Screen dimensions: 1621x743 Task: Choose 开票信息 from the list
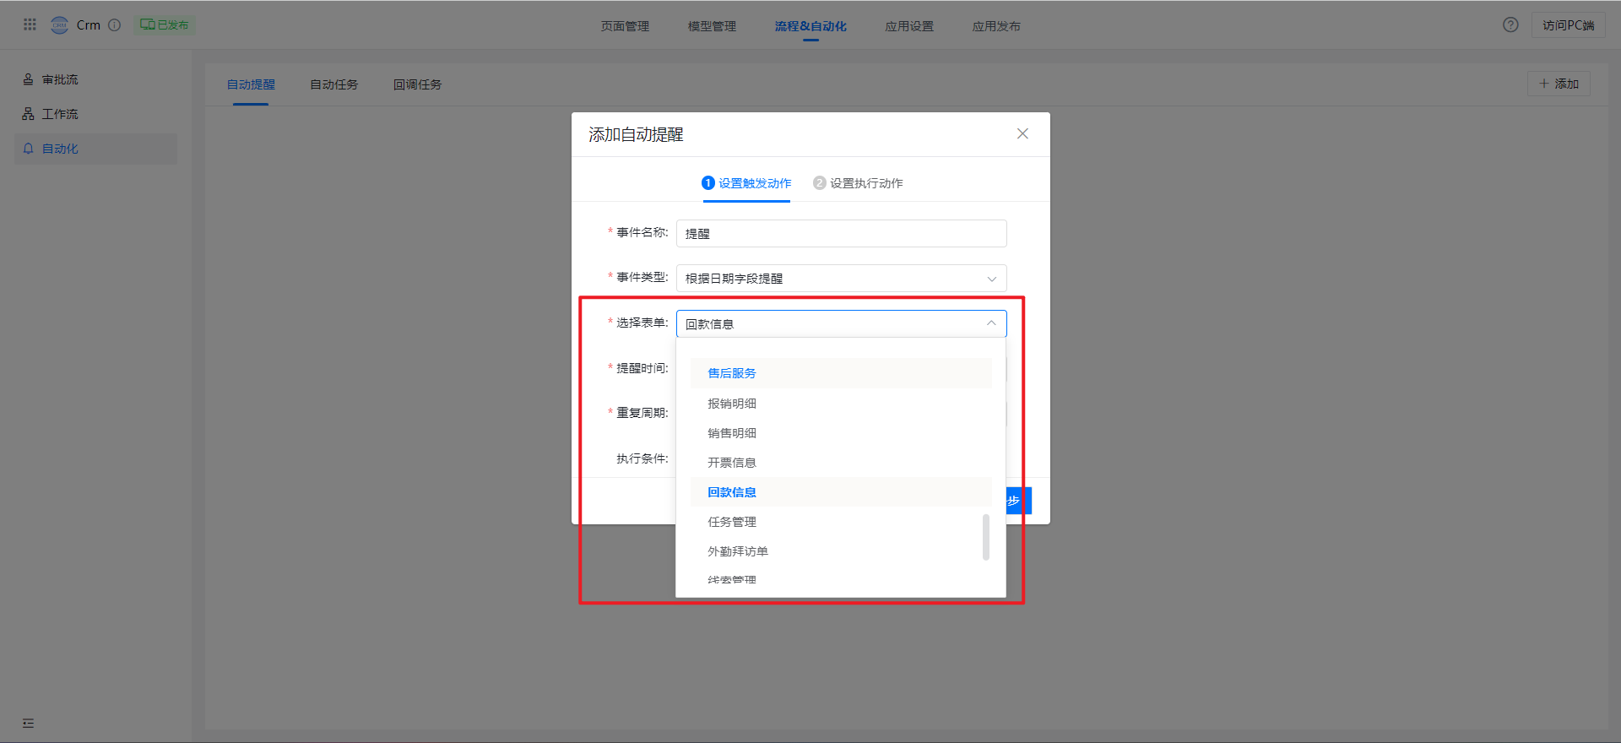pyautogui.click(x=841, y=463)
